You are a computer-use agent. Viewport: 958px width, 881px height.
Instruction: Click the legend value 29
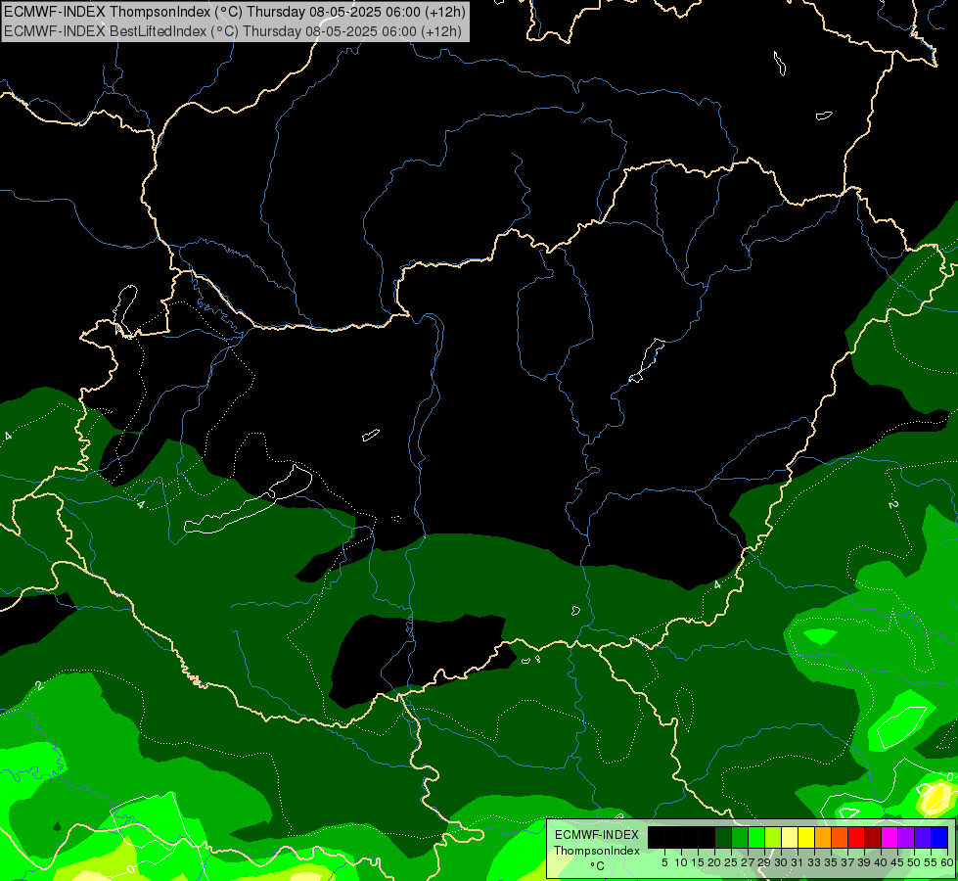(x=763, y=862)
